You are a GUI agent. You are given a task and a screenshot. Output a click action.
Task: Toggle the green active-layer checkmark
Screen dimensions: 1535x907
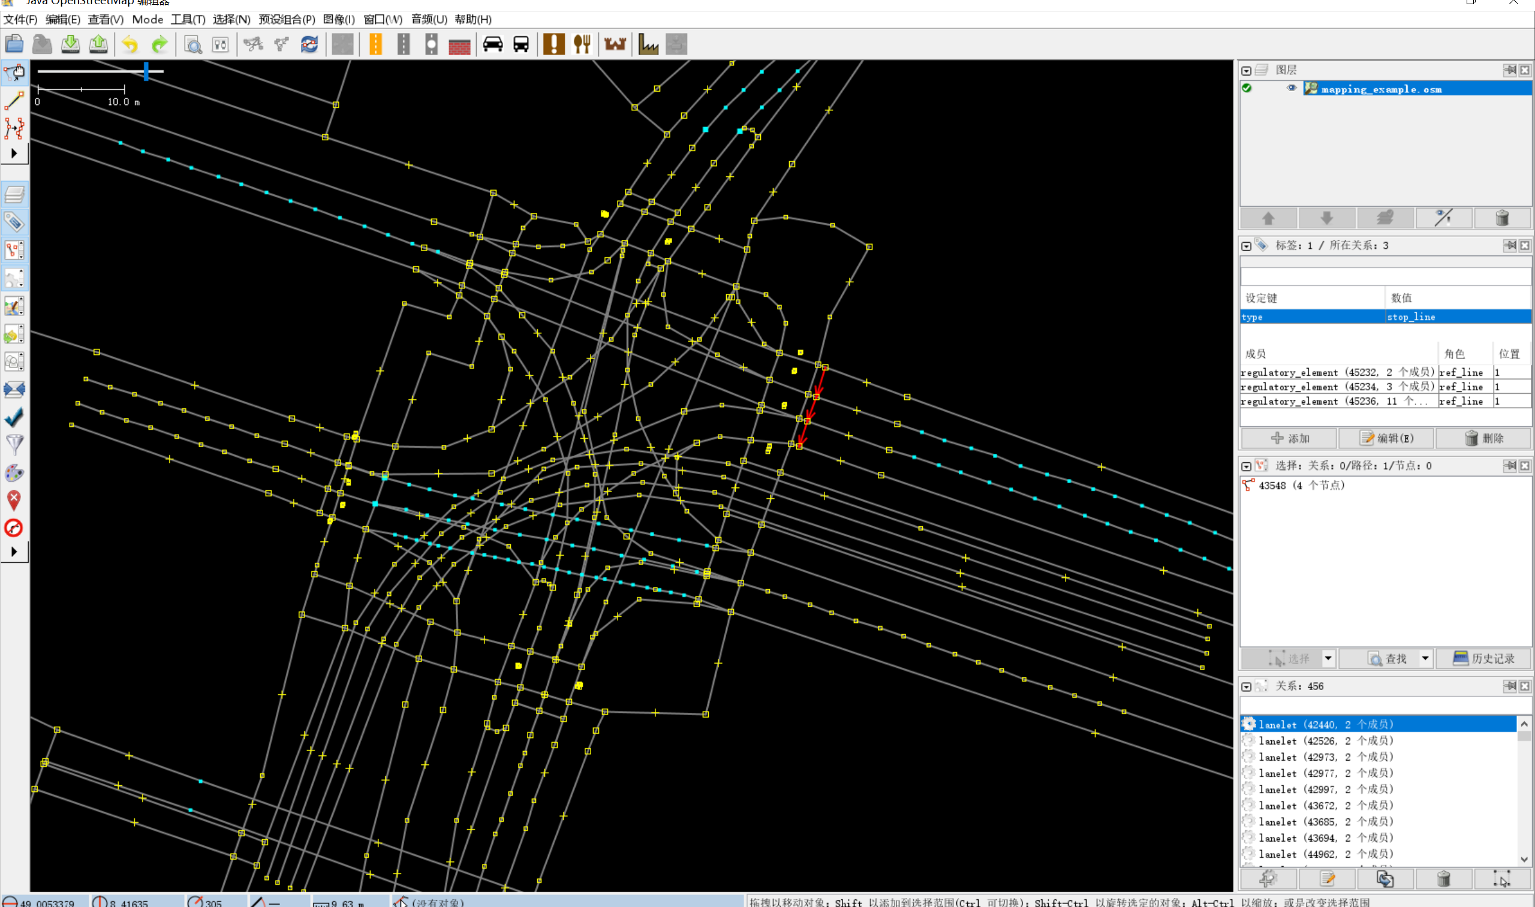pyautogui.click(x=1247, y=88)
